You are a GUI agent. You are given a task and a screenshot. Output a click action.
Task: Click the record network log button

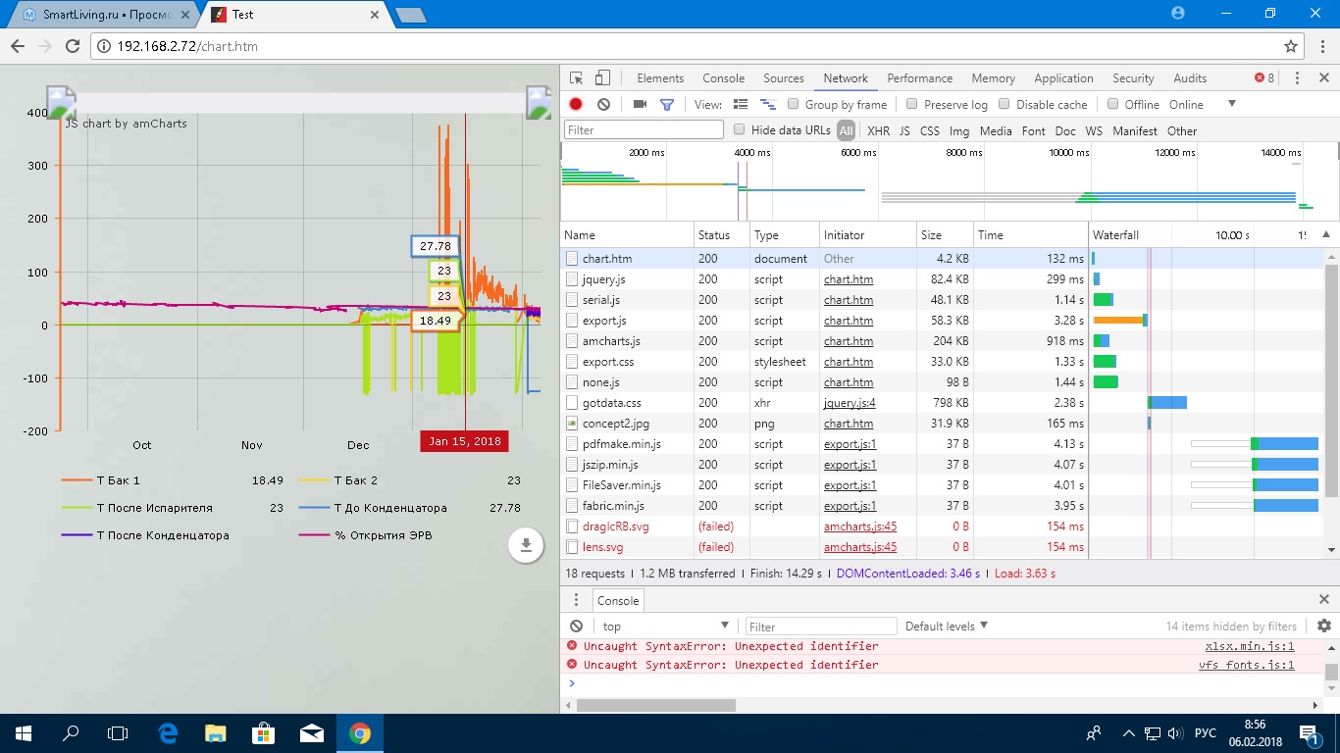(576, 104)
